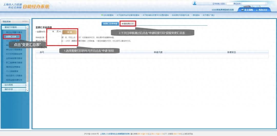Click the user avatar icon at top
Screen dimensions: 277x136
coord(194,3)
